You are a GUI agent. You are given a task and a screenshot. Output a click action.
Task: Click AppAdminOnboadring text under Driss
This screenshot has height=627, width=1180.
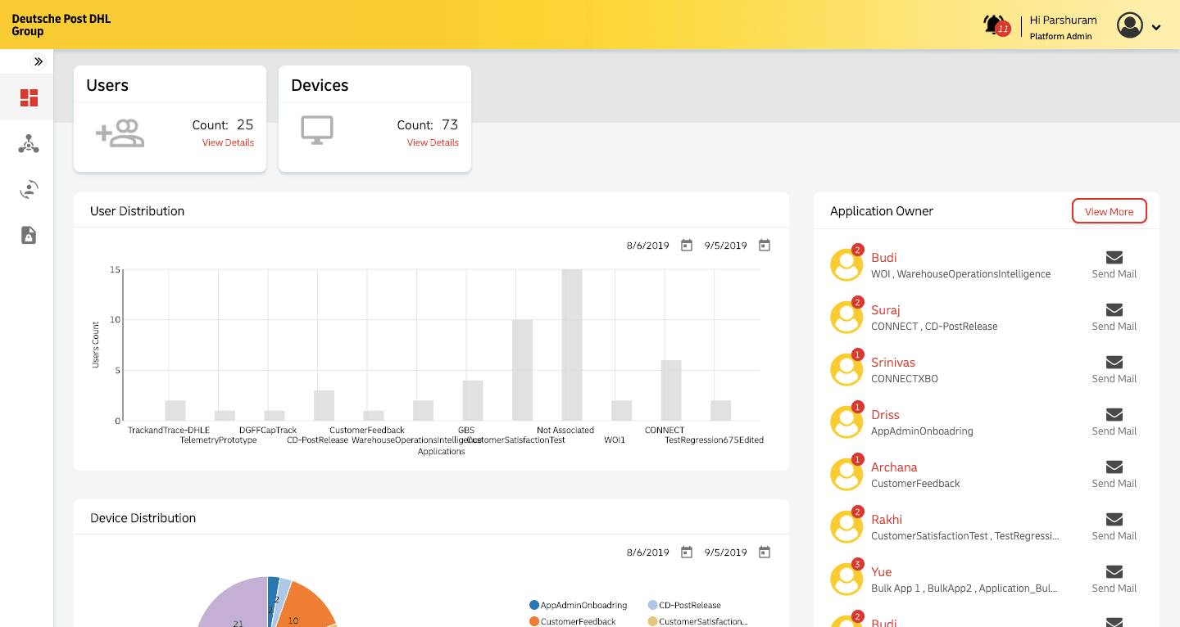point(922,431)
